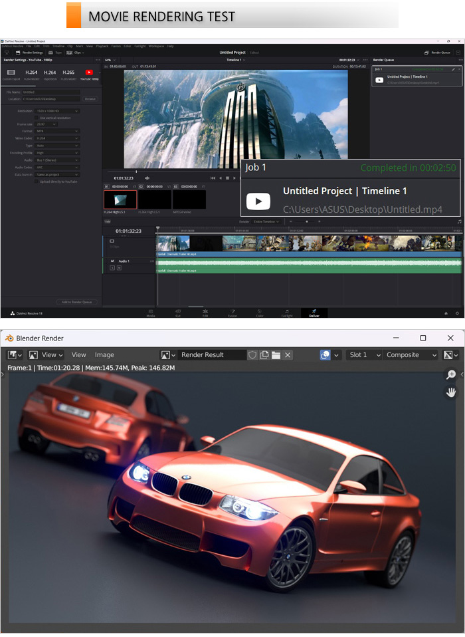
Task: Click the viewer scrub bar playhead
Action: click(x=136, y=172)
